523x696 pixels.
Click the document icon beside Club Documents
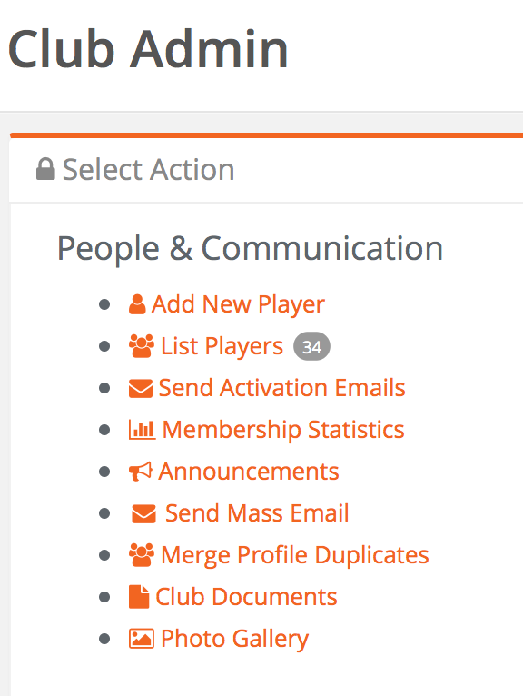[139, 597]
